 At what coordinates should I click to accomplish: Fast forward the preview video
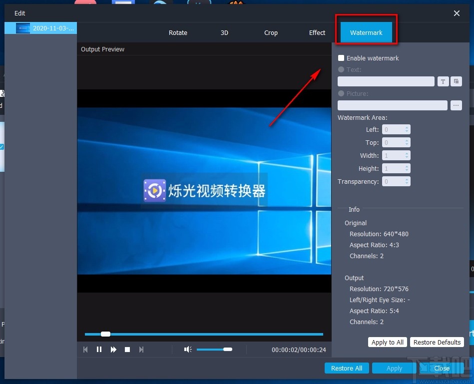click(x=113, y=349)
